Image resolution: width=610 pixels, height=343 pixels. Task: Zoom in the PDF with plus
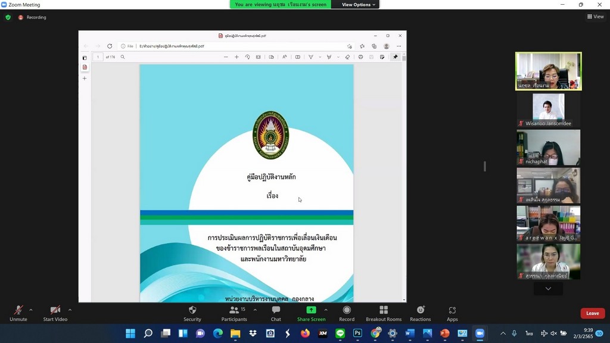pyautogui.click(x=236, y=57)
